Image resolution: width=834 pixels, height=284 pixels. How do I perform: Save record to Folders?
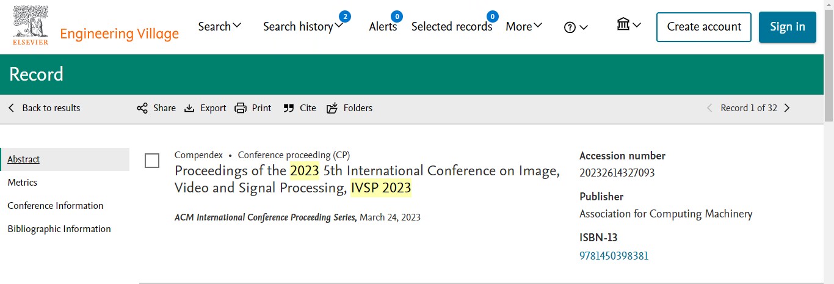tap(349, 108)
